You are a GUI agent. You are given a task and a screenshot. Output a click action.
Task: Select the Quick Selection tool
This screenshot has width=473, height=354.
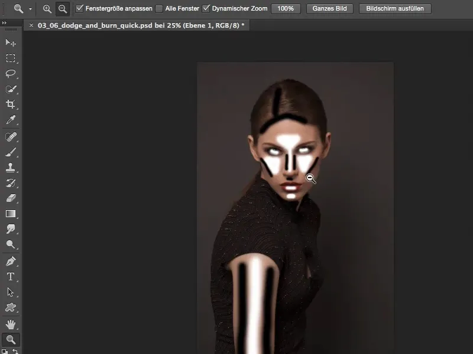click(11, 89)
